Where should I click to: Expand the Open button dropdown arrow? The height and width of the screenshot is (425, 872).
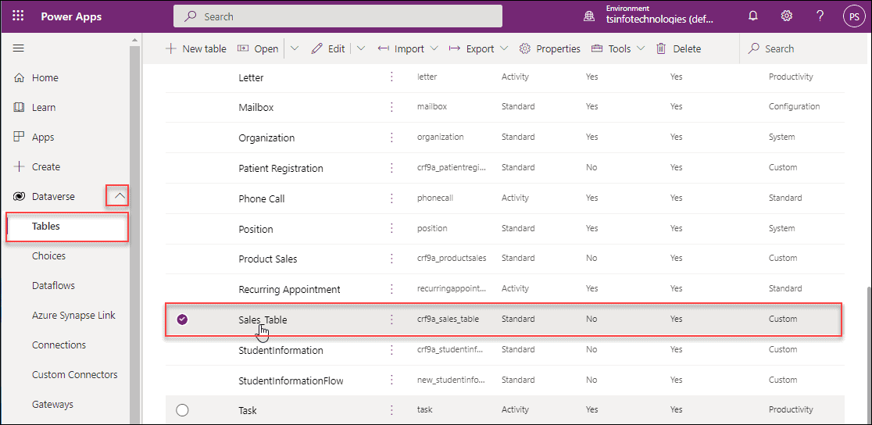click(x=295, y=48)
